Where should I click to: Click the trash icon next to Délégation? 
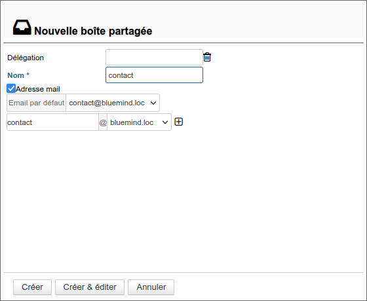207,57
